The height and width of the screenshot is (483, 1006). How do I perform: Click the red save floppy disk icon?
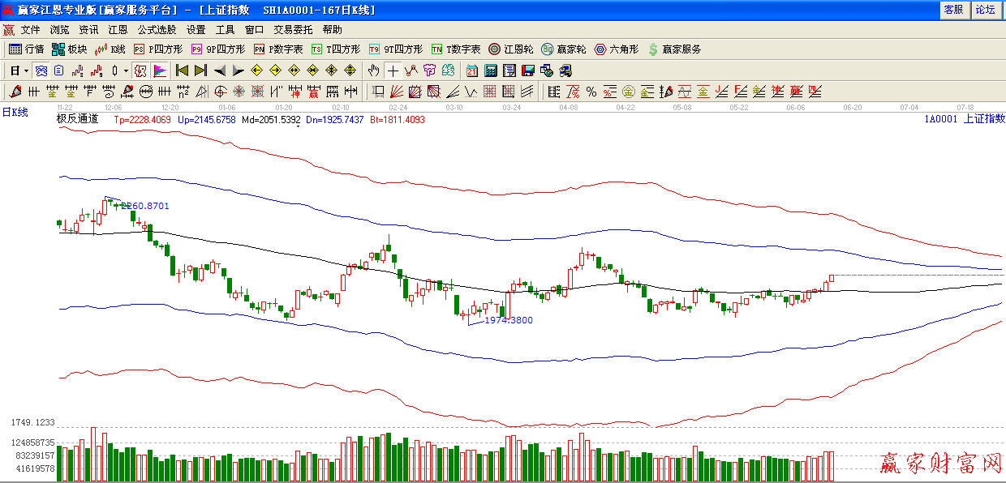tap(527, 71)
